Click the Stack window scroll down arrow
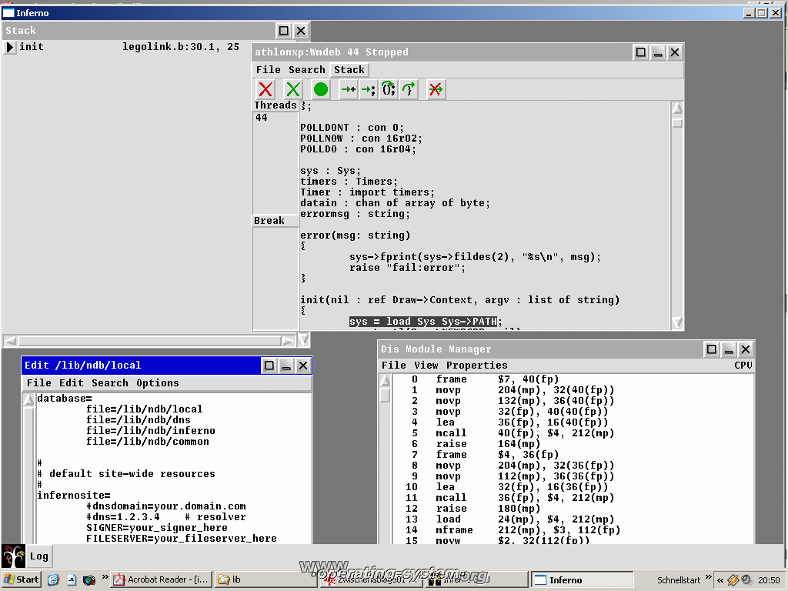Screen dimensions: 788x591 (303, 340)
